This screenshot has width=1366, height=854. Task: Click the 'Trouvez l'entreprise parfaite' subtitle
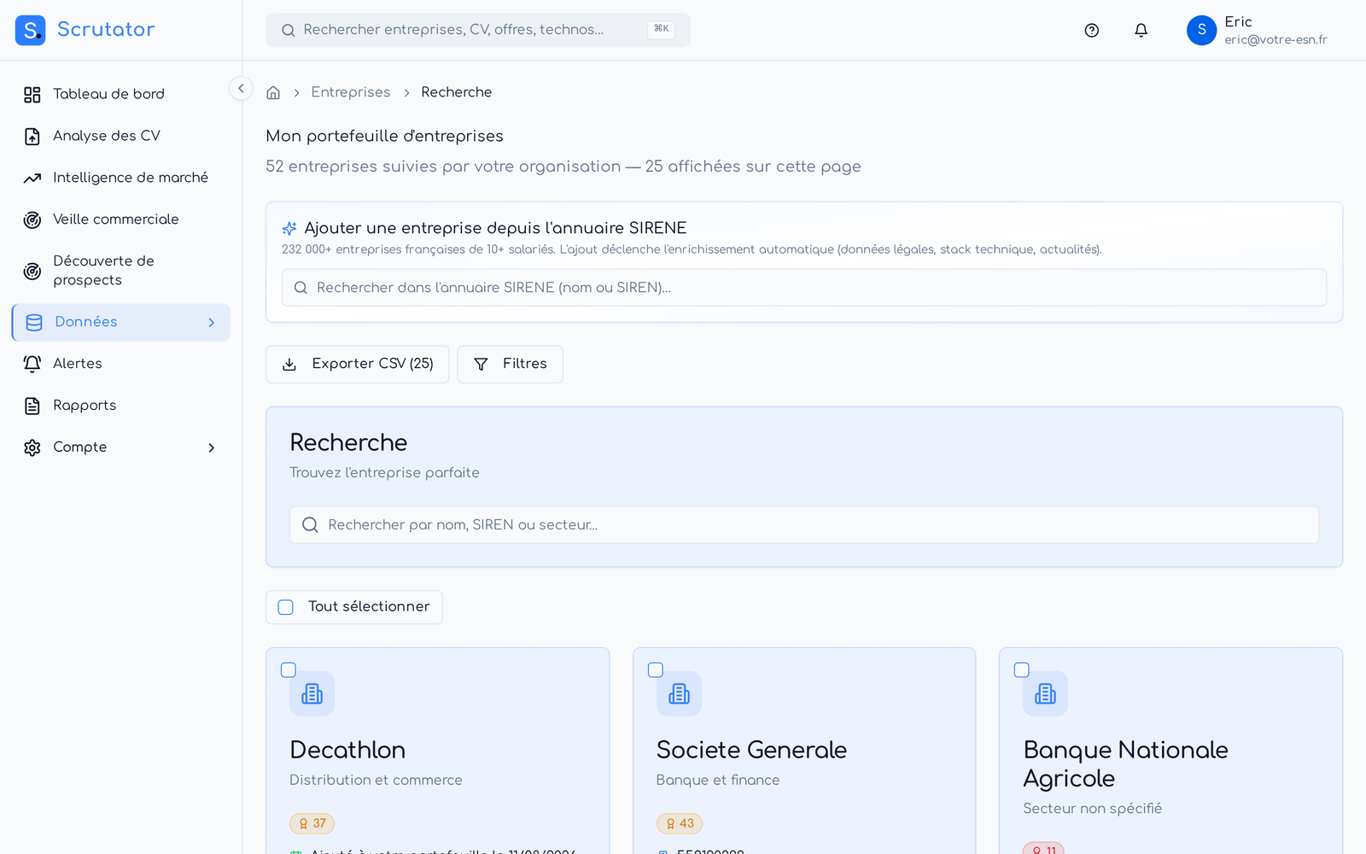[384, 473]
